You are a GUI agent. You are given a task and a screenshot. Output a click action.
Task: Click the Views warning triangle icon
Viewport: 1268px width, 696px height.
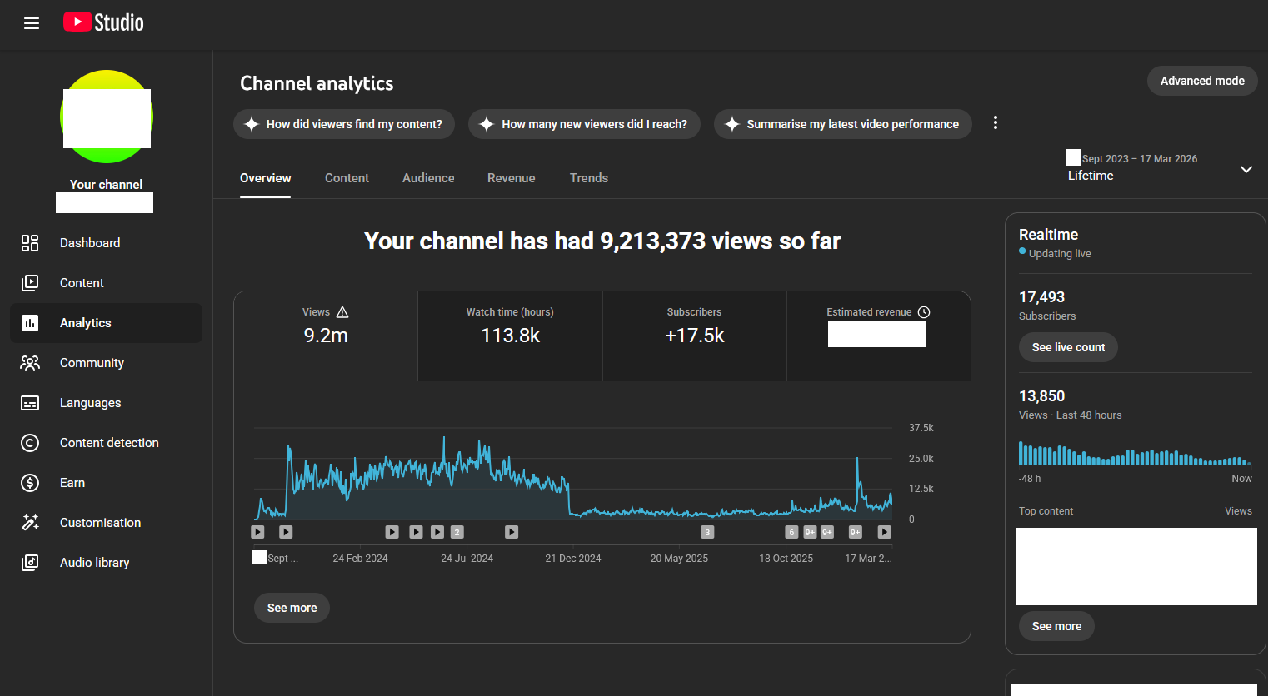coord(342,312)
